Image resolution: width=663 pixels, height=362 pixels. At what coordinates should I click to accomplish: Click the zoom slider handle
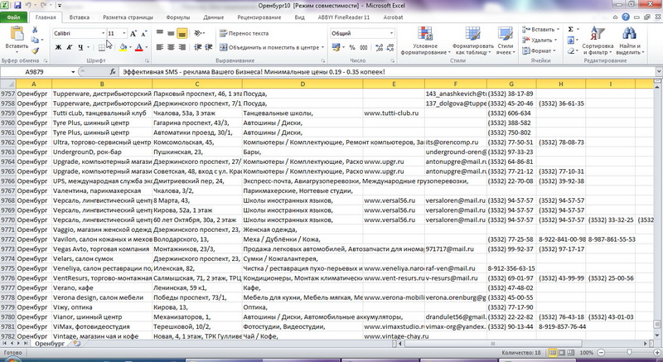(x=629, y=352)
